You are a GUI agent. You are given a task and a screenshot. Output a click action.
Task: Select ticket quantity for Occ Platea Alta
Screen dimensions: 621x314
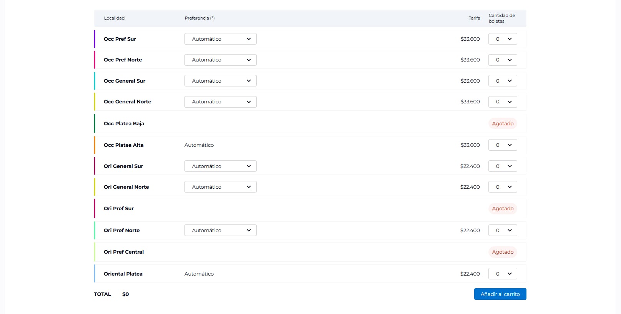[503, 145]
